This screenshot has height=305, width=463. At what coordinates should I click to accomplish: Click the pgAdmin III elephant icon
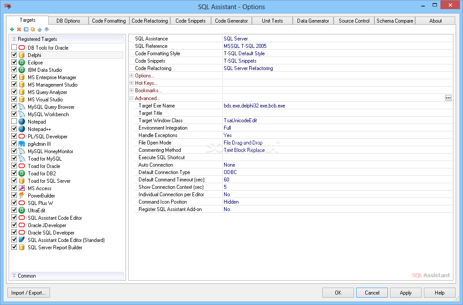point(22,144)
